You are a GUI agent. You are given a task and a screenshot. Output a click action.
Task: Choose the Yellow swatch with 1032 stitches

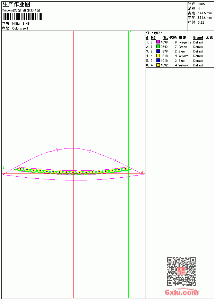coord(158,65)
